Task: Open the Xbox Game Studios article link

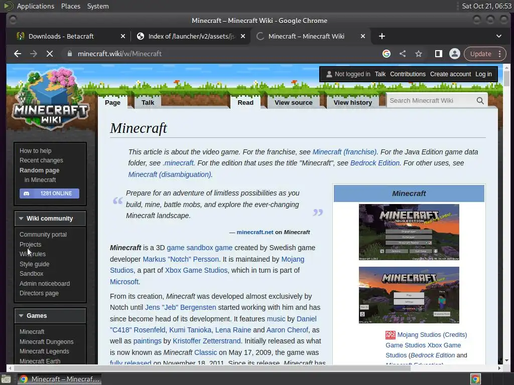Action: click(196, 270)
